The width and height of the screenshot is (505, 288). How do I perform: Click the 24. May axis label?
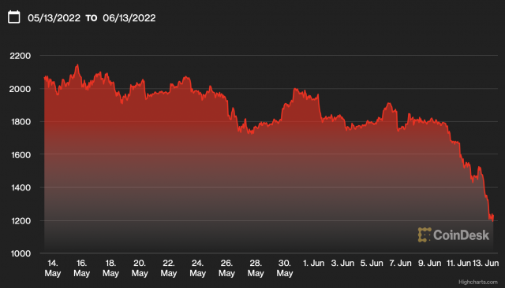tap(197, 268)
